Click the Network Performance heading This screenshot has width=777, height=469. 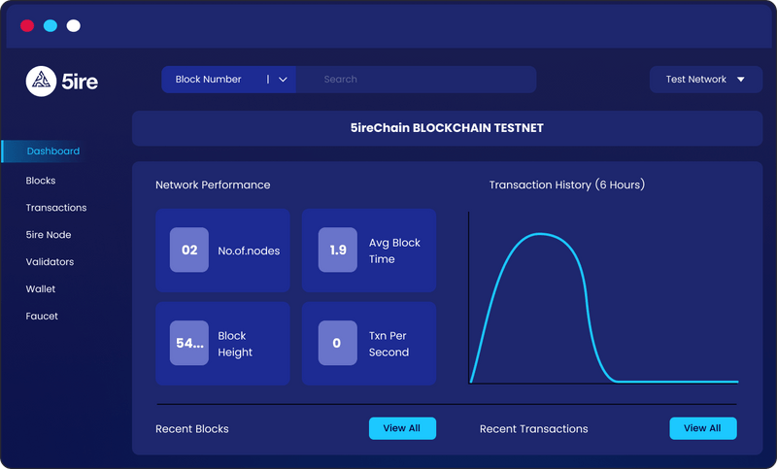[x=213, y=184]
